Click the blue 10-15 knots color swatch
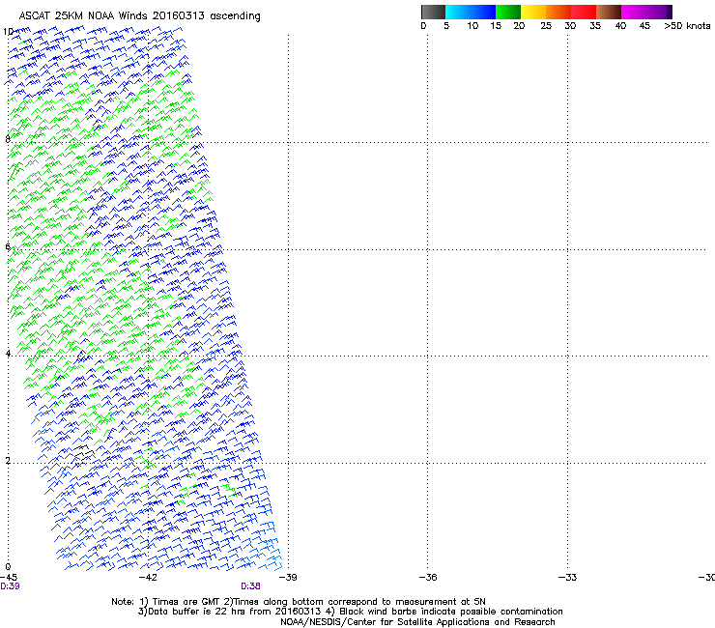Screen dimensions: 715x628 pos(483,12)
